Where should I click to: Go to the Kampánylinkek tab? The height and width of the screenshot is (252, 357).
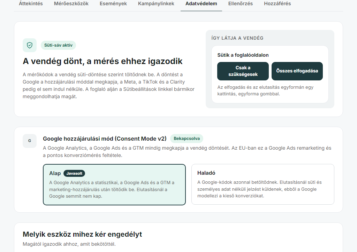pos(156,3)
